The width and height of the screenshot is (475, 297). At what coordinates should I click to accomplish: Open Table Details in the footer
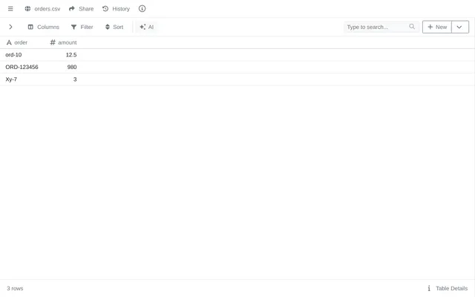point(448,288)
